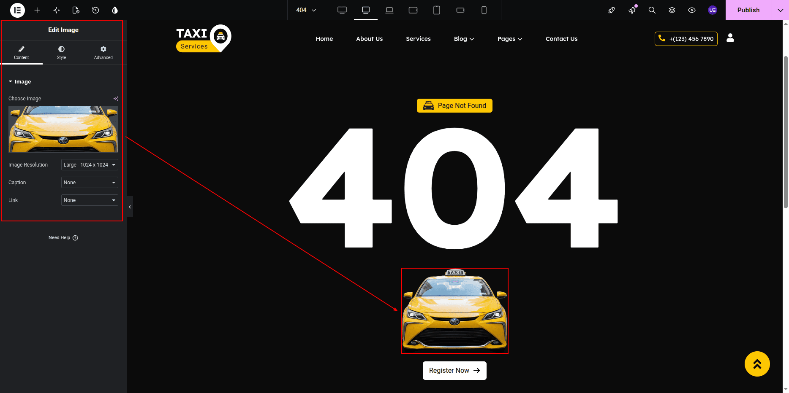Open Site Settings icon in top bar
This screenshot has height=393, width=789.
click(57, 10)
